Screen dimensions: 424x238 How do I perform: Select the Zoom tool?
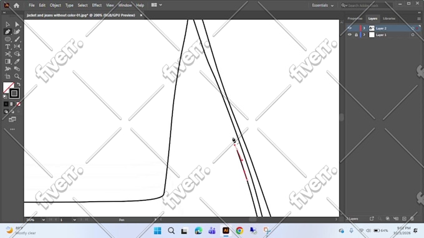click(17, 77)
